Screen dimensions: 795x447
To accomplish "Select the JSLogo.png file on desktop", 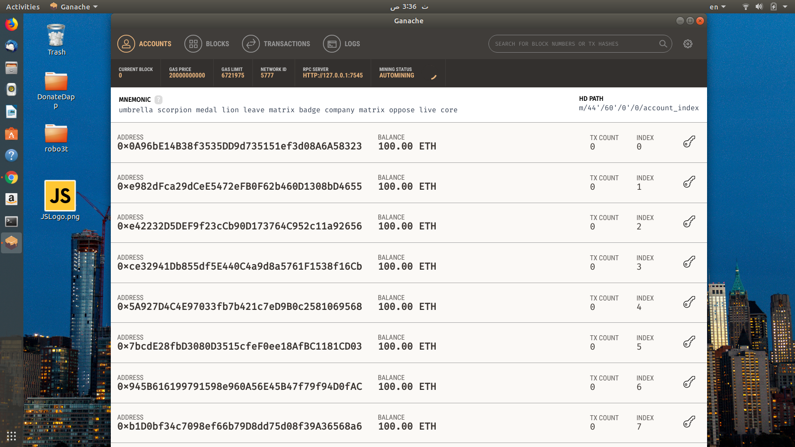I will tap(60, 200).
